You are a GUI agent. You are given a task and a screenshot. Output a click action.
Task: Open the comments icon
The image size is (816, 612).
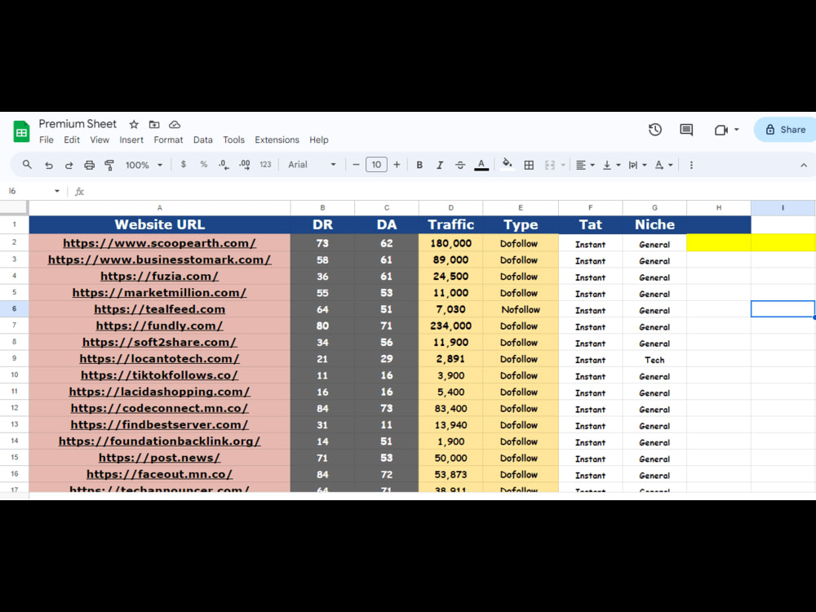click(686, 130)
